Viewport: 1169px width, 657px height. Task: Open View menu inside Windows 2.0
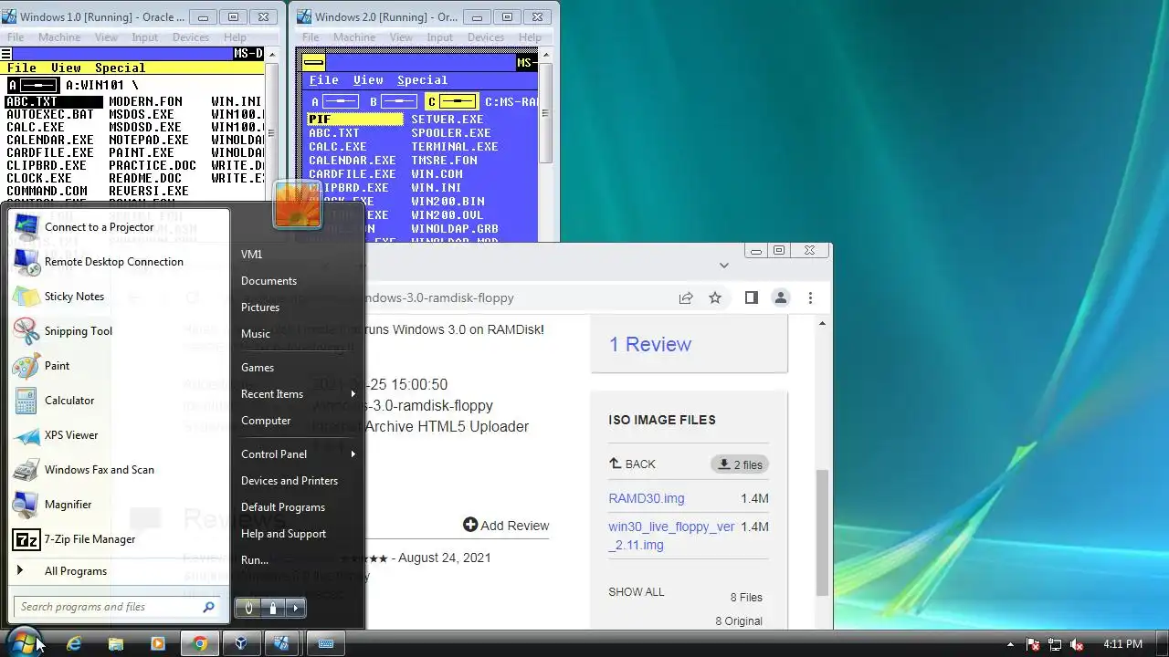click(x=368, y=80)
